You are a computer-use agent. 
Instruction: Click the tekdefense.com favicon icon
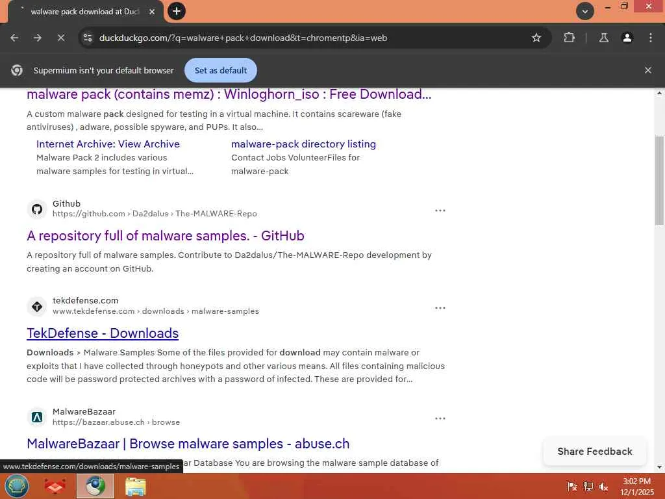(37, 307)
